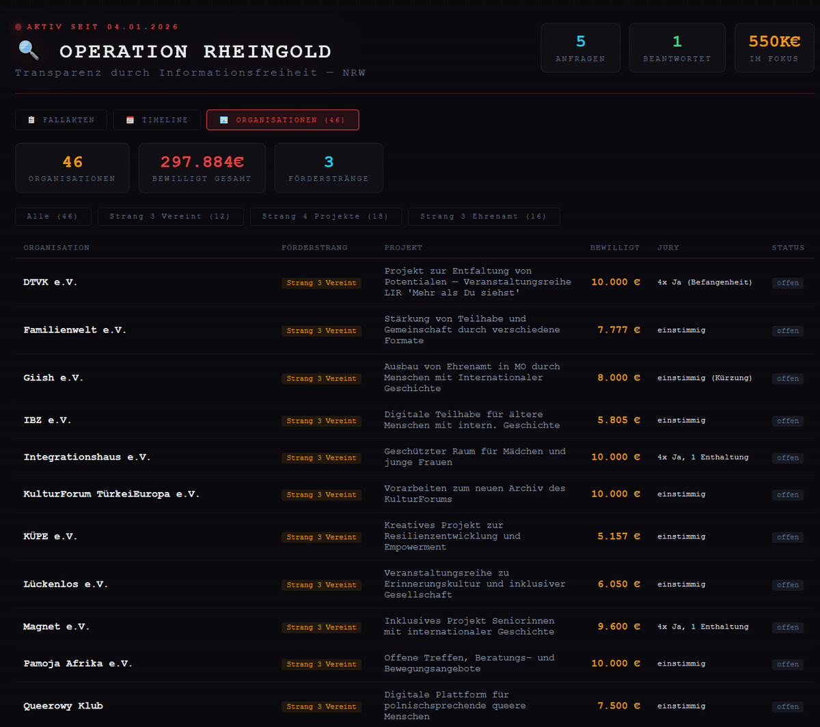Click the Jury column header
This screenshot has width=820, height=727.
[x=668, y=247]
